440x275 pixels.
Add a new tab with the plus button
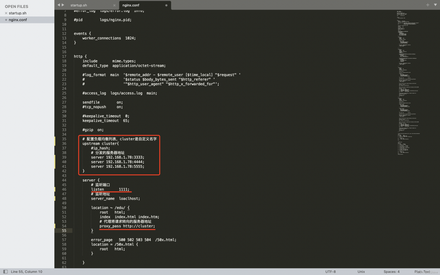tap(428, 5)
